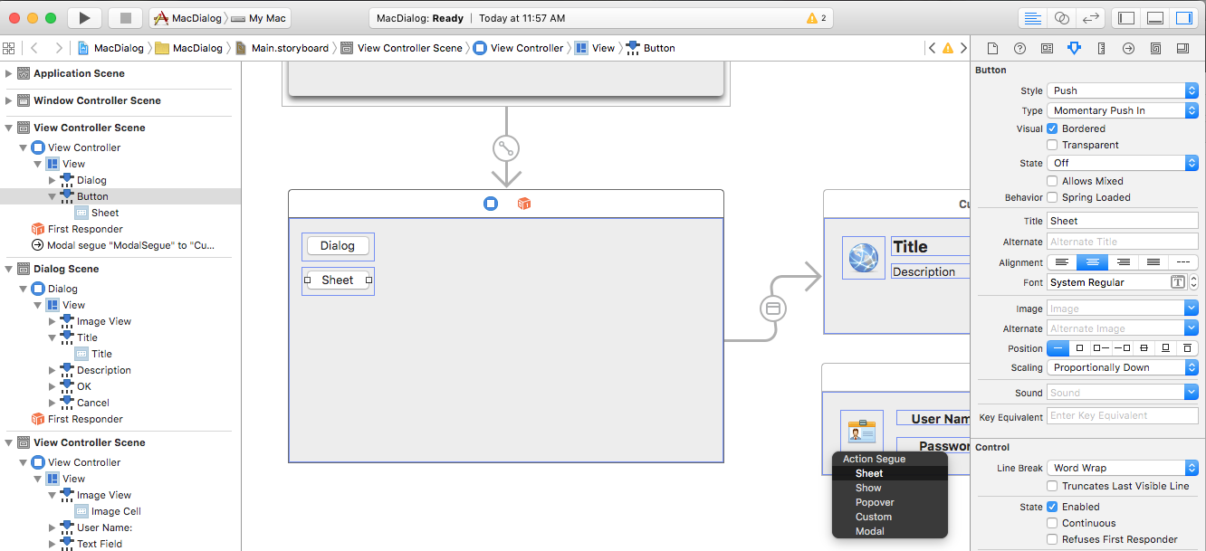The image size is (1206, 551).
Task: Switch to the Assistant editor
Action: pyautogui.click(x=1062, y=17)
